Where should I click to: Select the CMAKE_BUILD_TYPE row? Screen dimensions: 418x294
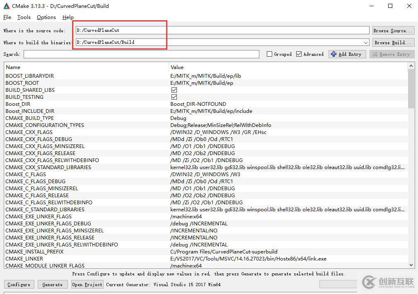point(30,118)
